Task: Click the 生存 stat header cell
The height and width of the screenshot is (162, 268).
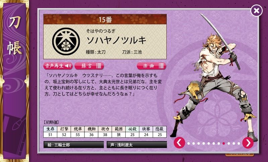Action: click(50, 129)
